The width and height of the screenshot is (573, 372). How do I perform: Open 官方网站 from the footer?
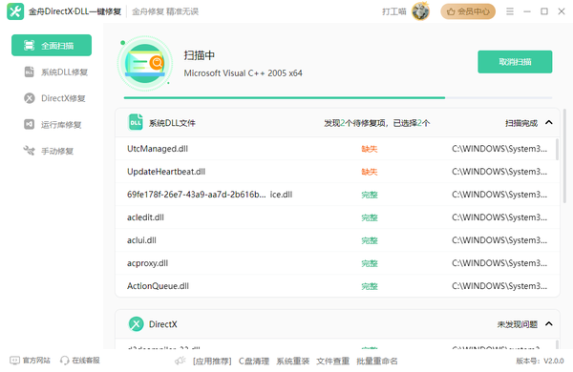30,361
